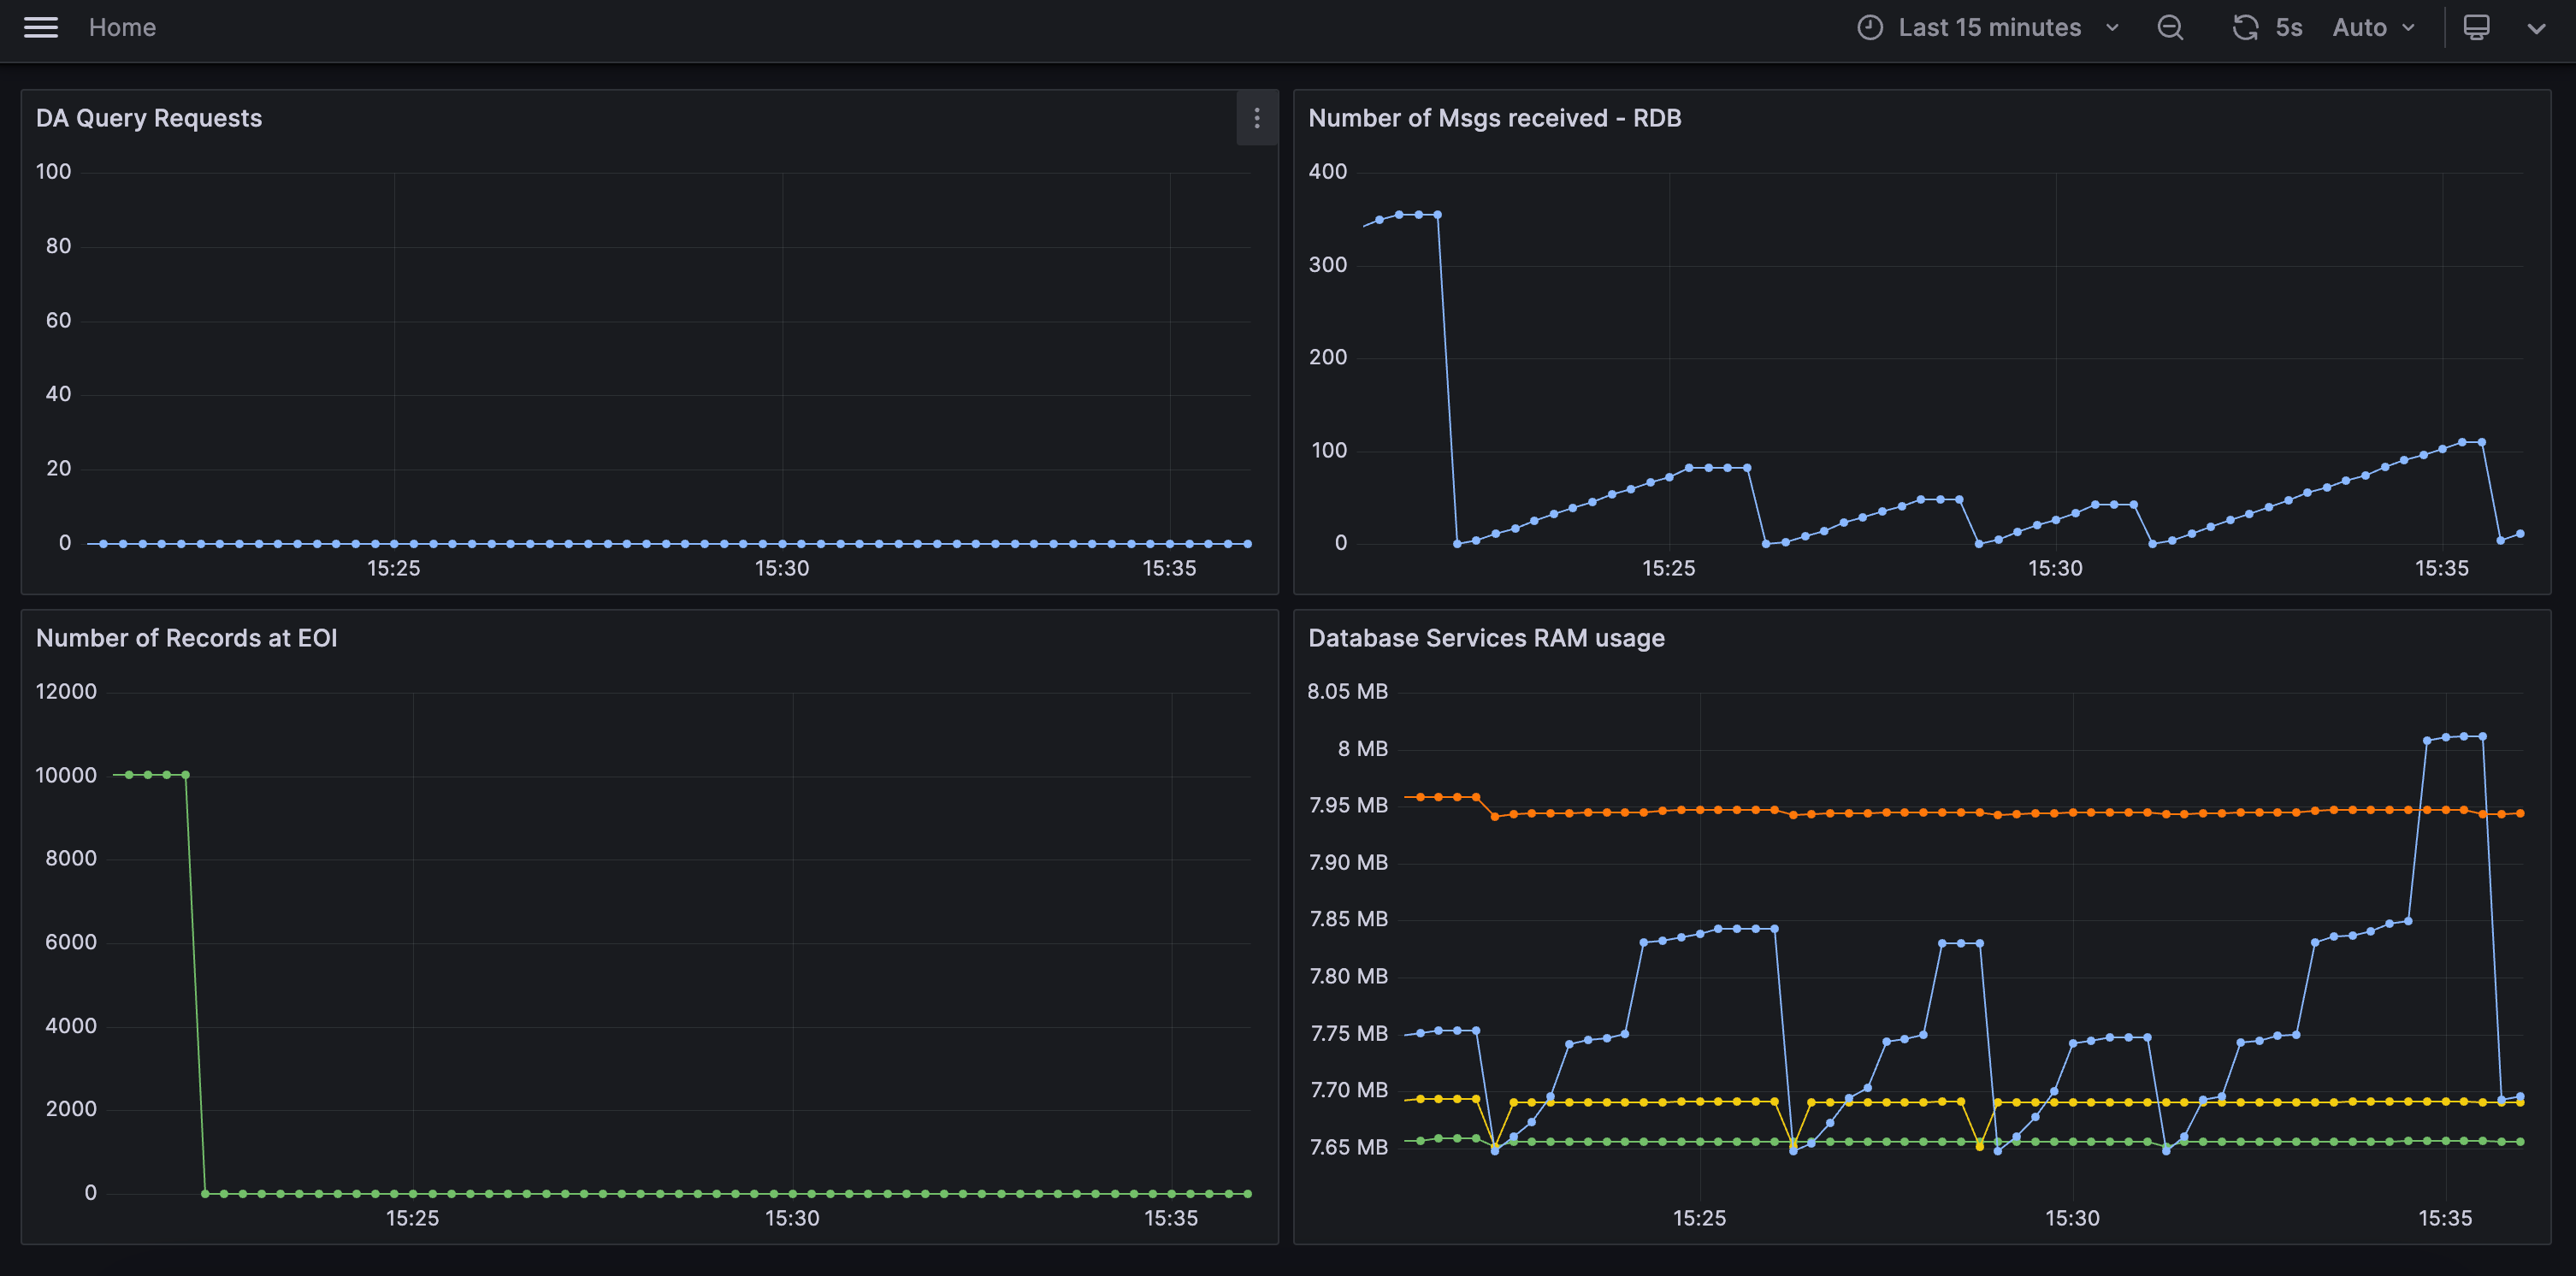This screenshot has height=1276, width=2576.
Task: Click the highest blue point in Msgs received chart
Action: pos(1418,214)
